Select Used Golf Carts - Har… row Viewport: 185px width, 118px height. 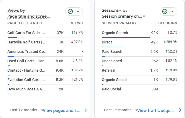click(45, 61)
